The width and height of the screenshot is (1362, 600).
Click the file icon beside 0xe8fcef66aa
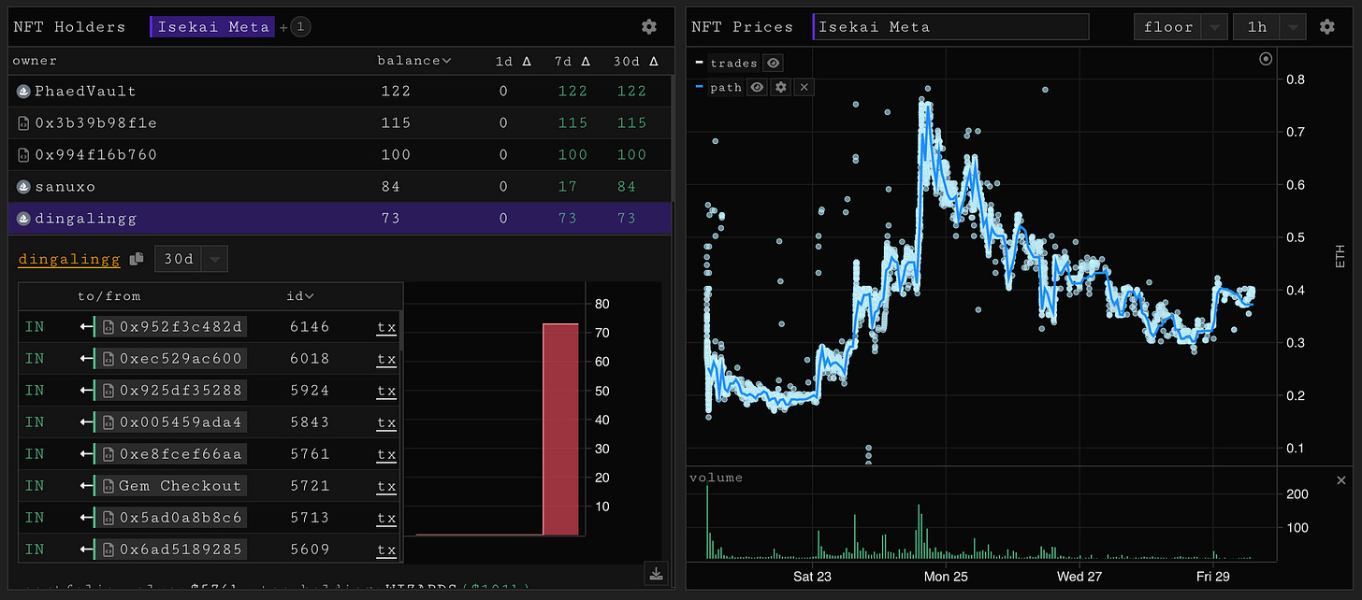click(109, 454)
